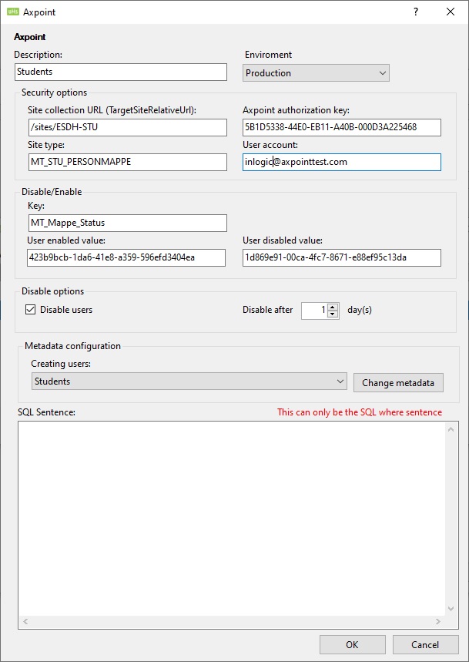Toggle the Disable users checkbox
The height and width of the screenshot is (662, 469).
tap(31, 310)
